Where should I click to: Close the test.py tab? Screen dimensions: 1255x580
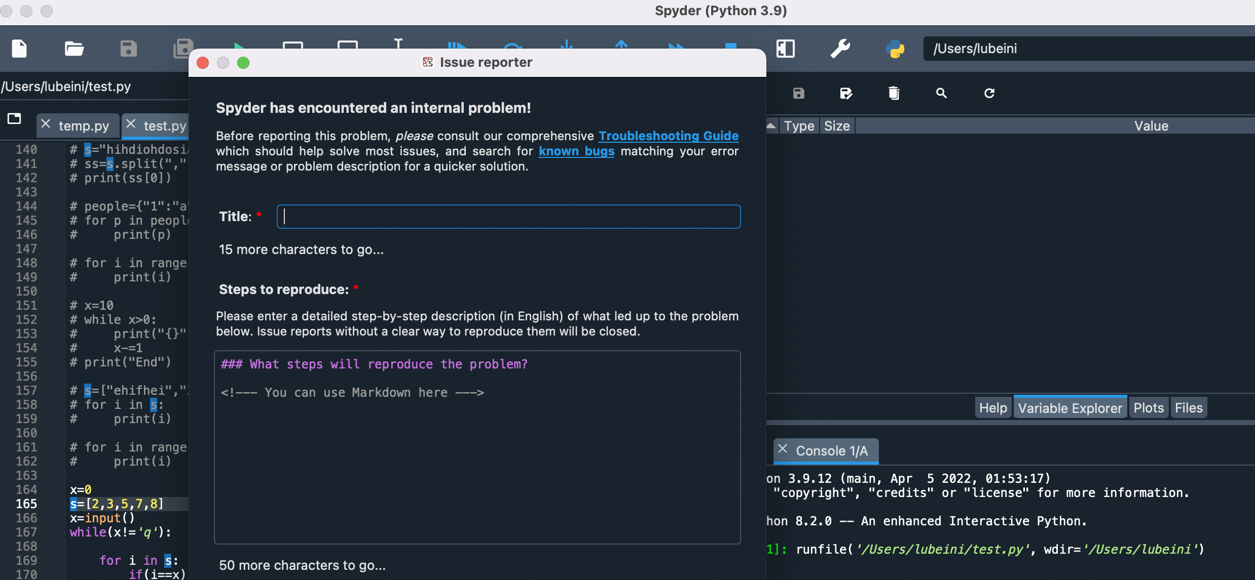(131, 124)
